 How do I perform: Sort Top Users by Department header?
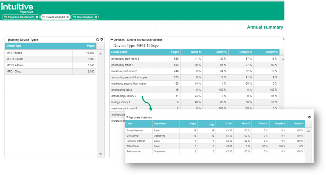pos(166,124)
